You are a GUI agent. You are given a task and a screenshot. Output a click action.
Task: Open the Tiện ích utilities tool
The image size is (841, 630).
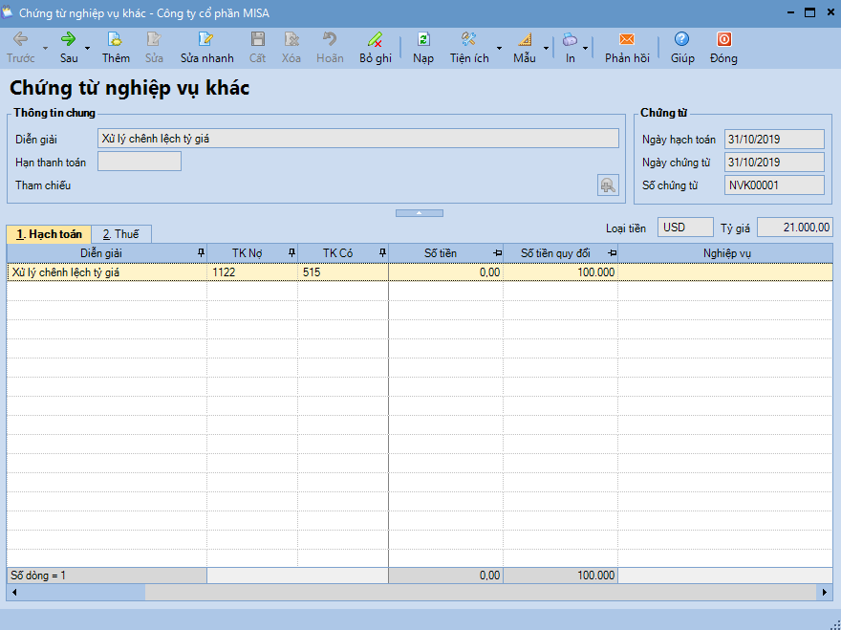pos(469,48)
